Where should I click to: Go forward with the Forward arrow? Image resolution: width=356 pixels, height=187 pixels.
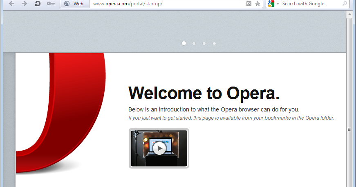(x=24, y=4)
